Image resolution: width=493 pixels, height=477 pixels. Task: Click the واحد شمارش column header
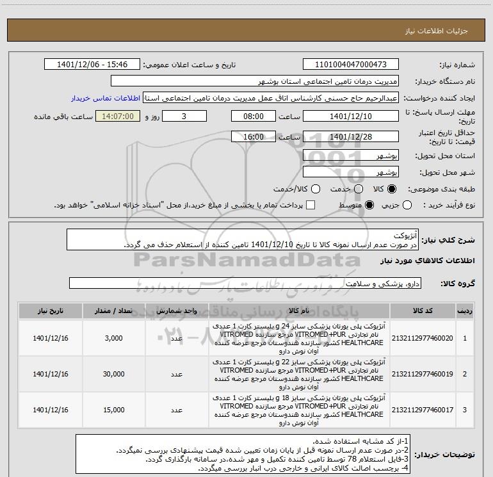point(176,311)
